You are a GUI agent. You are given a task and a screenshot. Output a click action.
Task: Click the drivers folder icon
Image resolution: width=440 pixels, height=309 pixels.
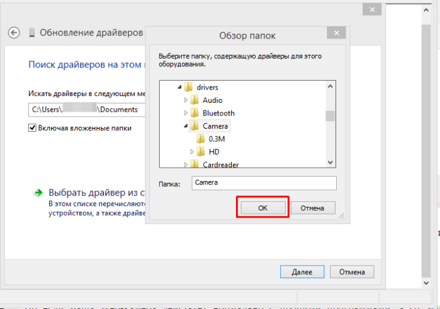(x=189, y=87)
